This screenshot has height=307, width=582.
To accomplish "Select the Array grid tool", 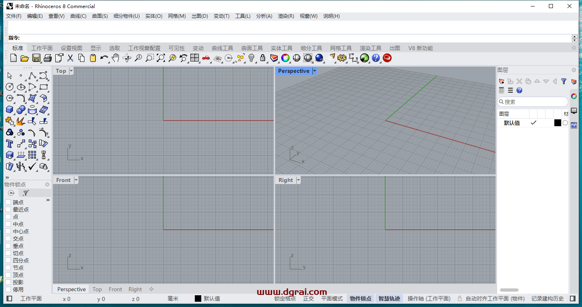I will pyautogui.click(x=32, y=155).
